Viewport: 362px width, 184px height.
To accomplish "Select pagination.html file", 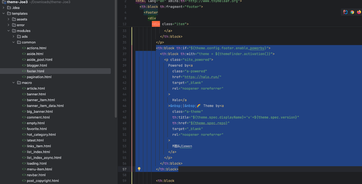I will pyautogui.click(x=39, y=77).
